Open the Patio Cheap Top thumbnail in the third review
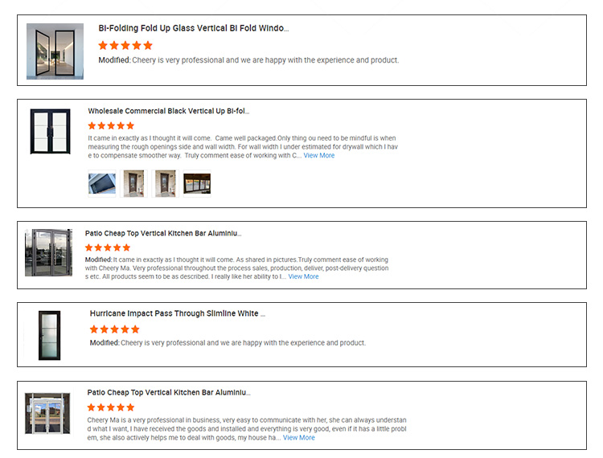The image size is (603, 458). coord(48,253)
